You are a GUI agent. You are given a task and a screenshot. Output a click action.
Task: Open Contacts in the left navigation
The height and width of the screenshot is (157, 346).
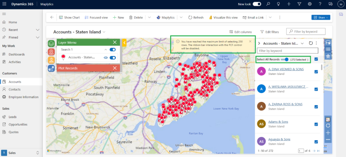tap(15, 89)
